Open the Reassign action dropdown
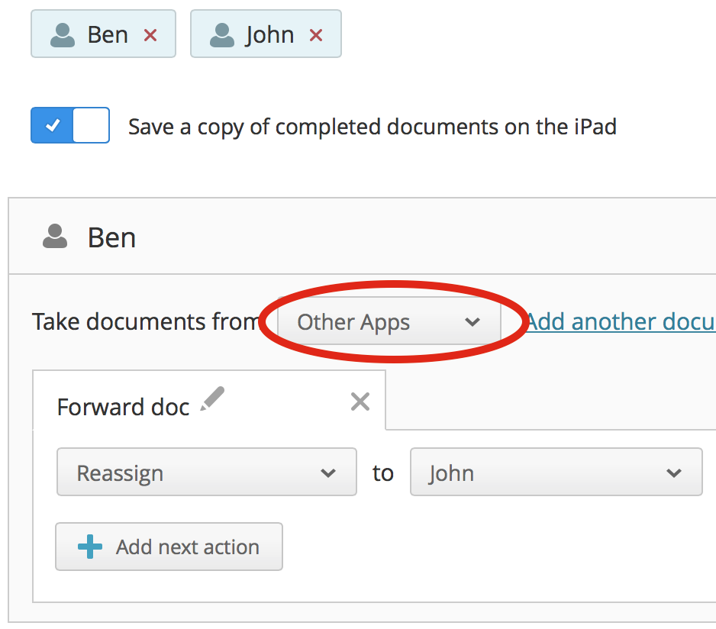The image size is (716, 629). (x=206, y=473)
